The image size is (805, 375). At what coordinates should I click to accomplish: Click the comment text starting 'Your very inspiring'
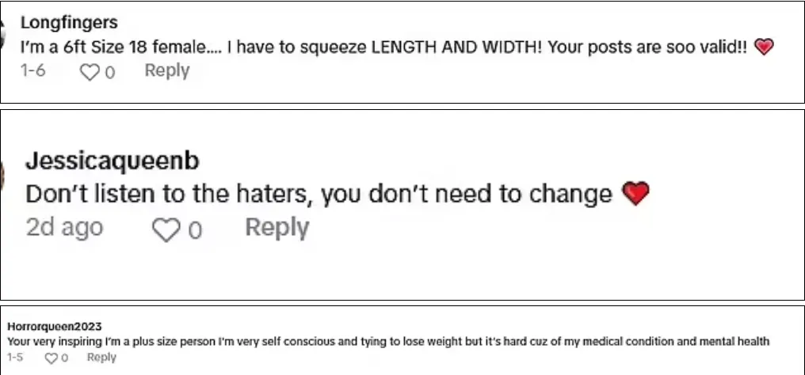389,341
